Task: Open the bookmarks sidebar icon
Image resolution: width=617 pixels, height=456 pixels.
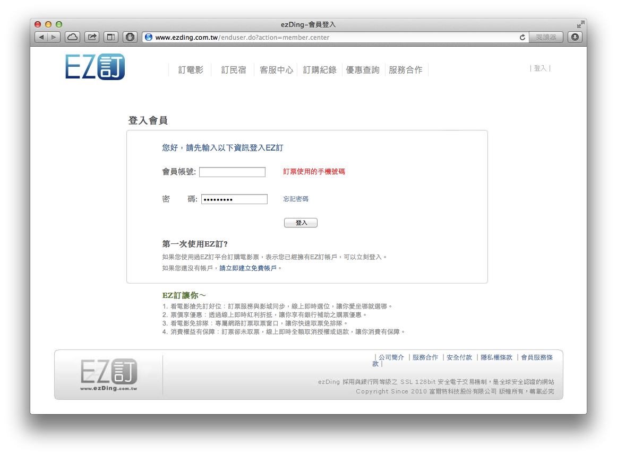Action: click(x=111, y=37)
